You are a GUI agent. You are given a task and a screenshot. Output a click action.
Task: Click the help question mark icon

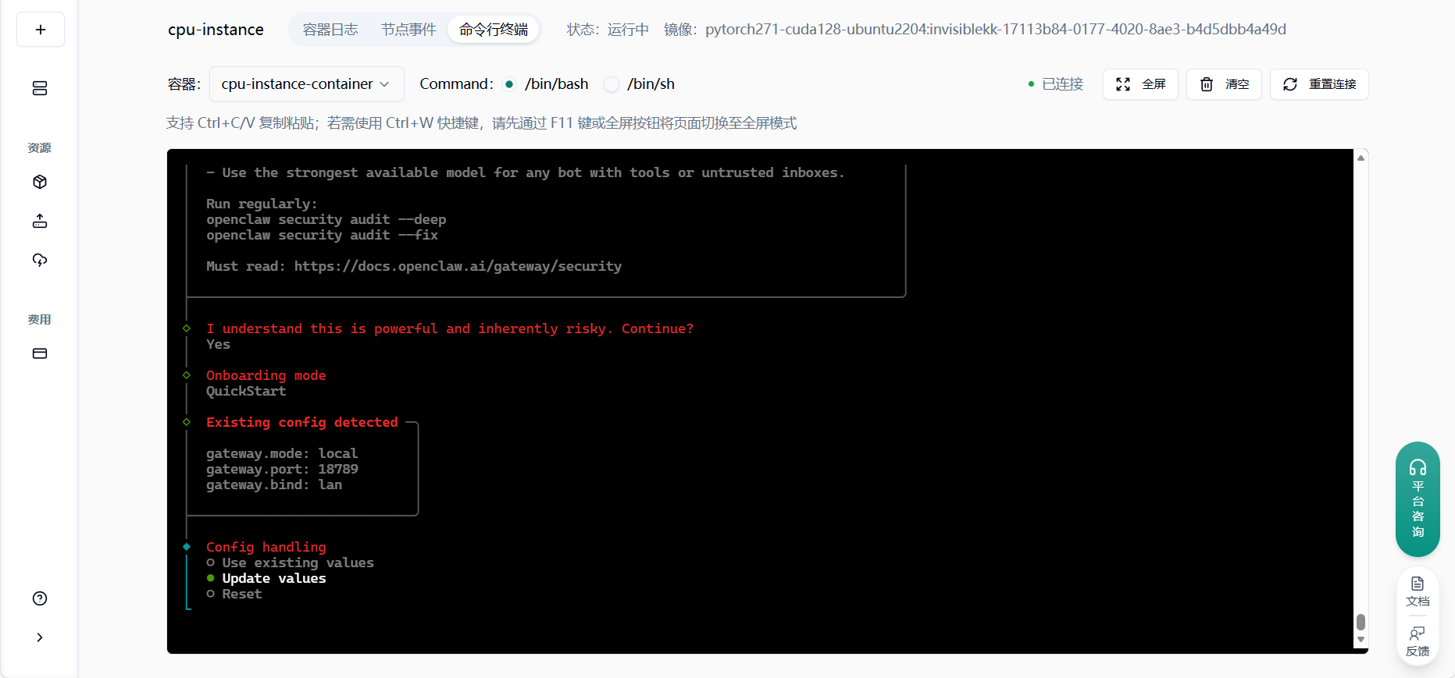tap(40, 598)
